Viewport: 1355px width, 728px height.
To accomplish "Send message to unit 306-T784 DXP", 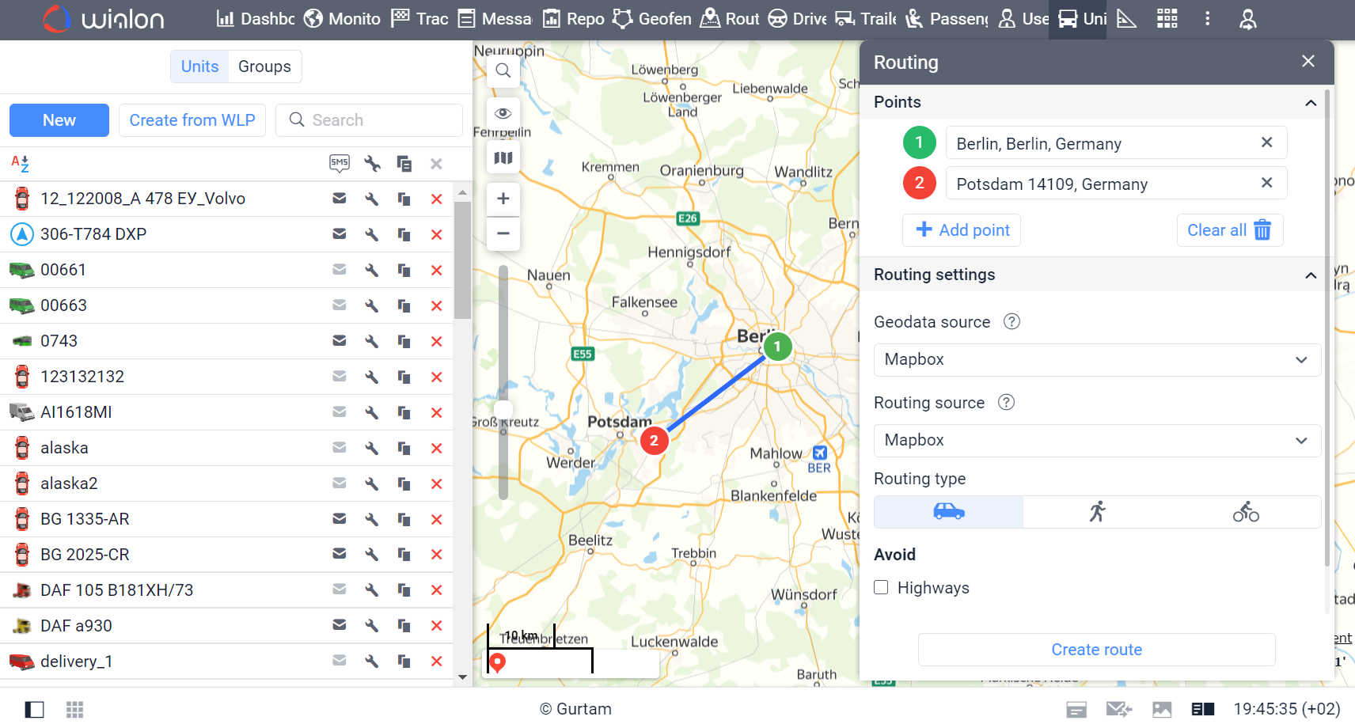I will pyautogui.click(x=340, y=234).
